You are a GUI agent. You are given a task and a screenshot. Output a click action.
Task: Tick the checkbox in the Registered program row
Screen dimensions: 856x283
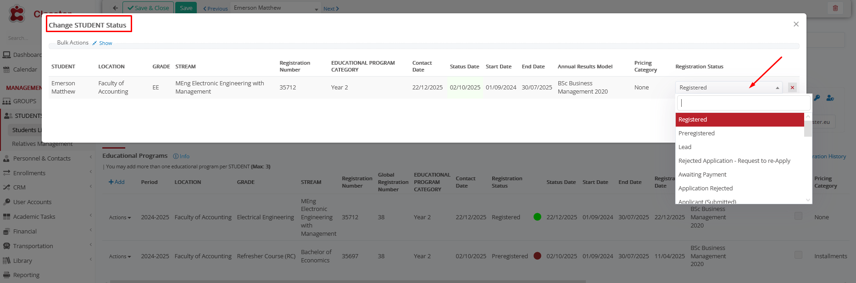coord(798,216)
